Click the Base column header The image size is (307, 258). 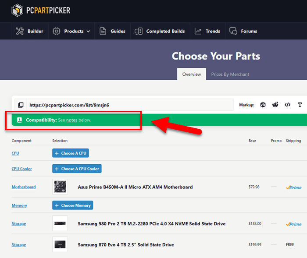pos(252,141)
